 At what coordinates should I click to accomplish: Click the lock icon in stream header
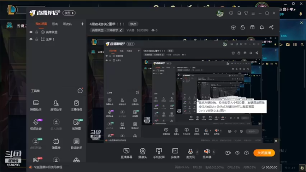[243, 27]
